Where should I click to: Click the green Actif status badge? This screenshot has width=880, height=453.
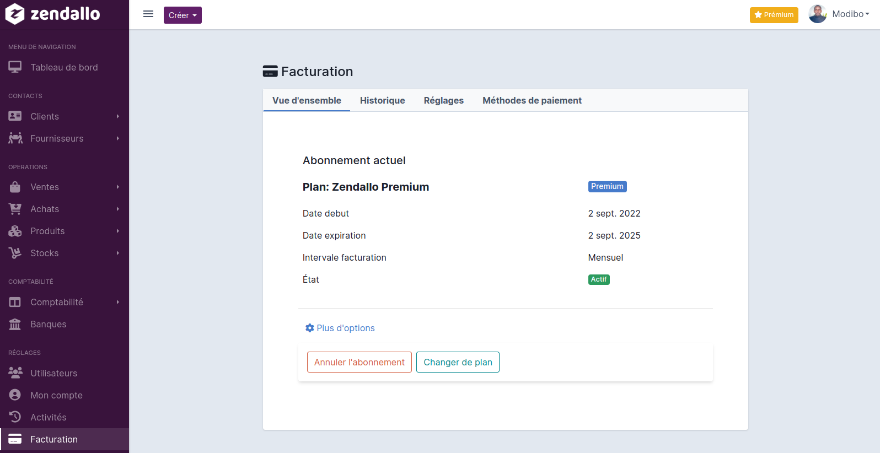pyautogui.click(x=599, y=279)
